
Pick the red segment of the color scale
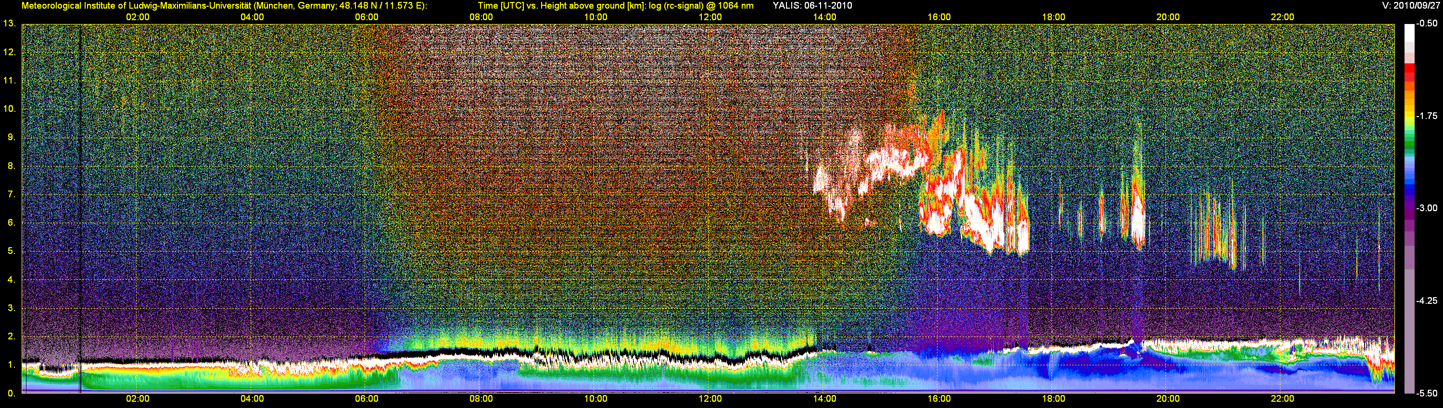tap(1409, 69)
